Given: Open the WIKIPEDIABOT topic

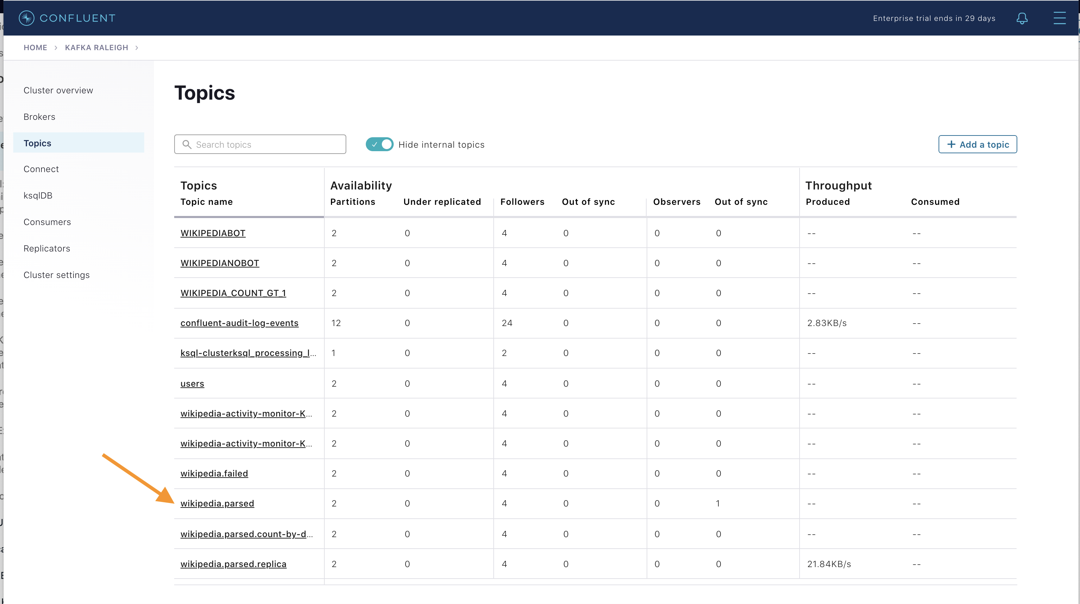Looking at the screenshot, I should pyautogui.click(x=213, y=233).
